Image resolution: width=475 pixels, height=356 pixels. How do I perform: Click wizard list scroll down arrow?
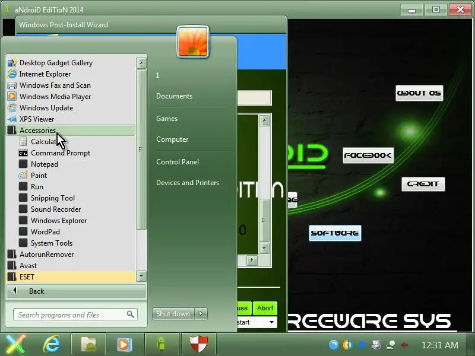point(264,249)
